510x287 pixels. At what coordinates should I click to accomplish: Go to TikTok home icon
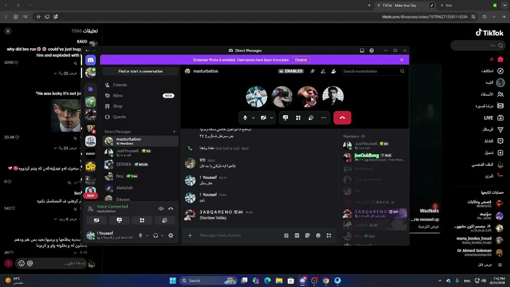tap(500, 59)
